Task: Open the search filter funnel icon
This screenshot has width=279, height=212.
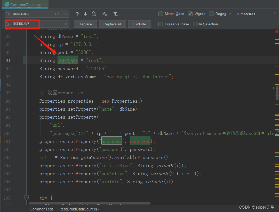Action: [115, 14]
